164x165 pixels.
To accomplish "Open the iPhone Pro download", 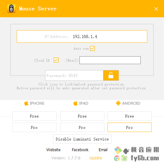I will pos(34,127).
